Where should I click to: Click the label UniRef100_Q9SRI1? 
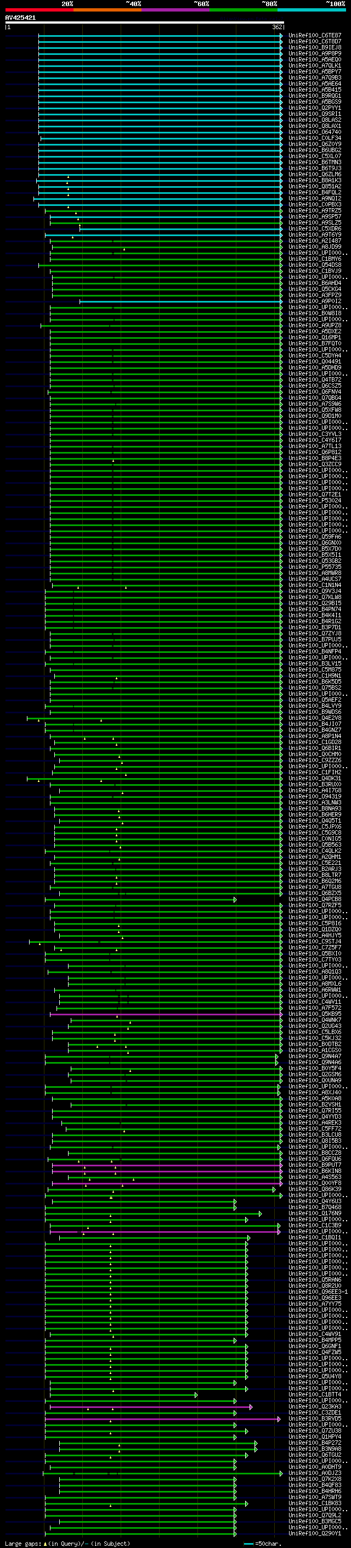pos(315,114)
